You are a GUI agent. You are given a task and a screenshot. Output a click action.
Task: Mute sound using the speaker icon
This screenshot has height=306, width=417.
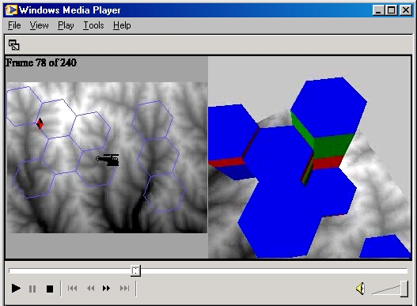[x=360, y=289]
